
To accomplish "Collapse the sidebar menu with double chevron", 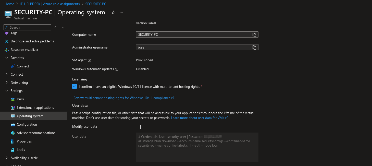I will coord(63,27).
